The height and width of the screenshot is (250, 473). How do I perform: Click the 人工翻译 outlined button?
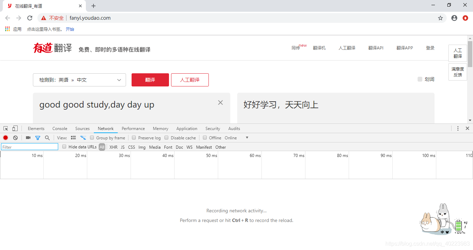pyautogui.click(x=190, y=80)
